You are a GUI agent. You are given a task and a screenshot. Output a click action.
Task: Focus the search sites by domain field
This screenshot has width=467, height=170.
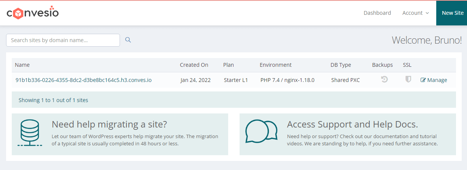[x=63, y=40]
